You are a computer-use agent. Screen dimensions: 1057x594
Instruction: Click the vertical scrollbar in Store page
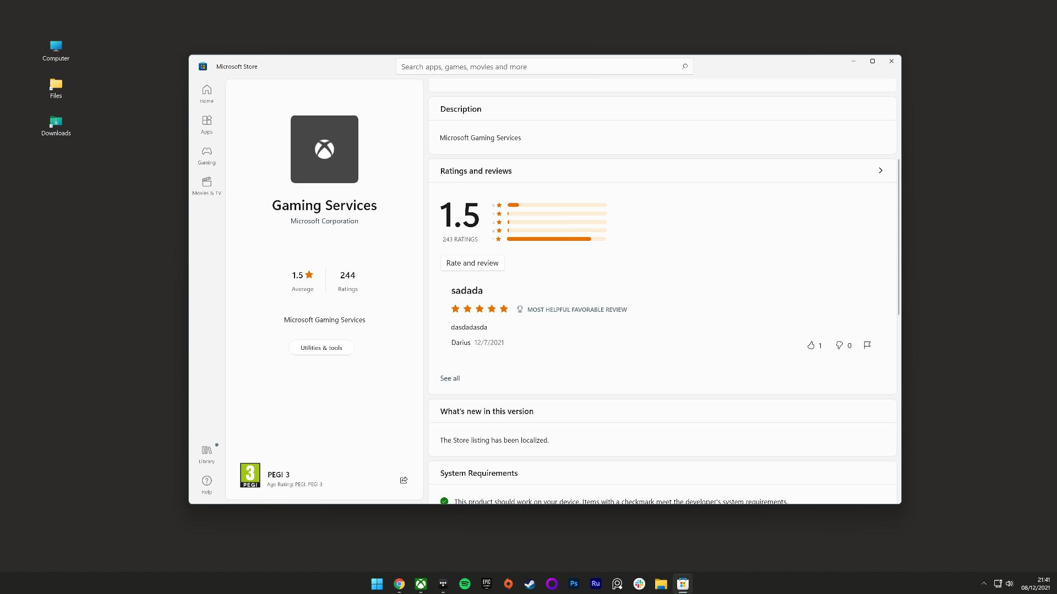[898, 237]
